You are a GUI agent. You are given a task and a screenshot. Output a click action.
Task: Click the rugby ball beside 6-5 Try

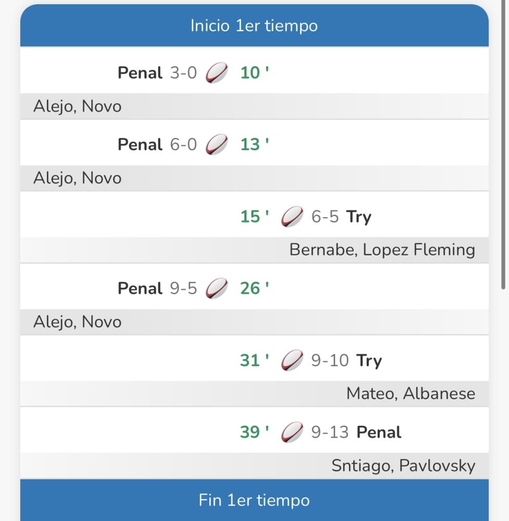(x=292, y=217)
